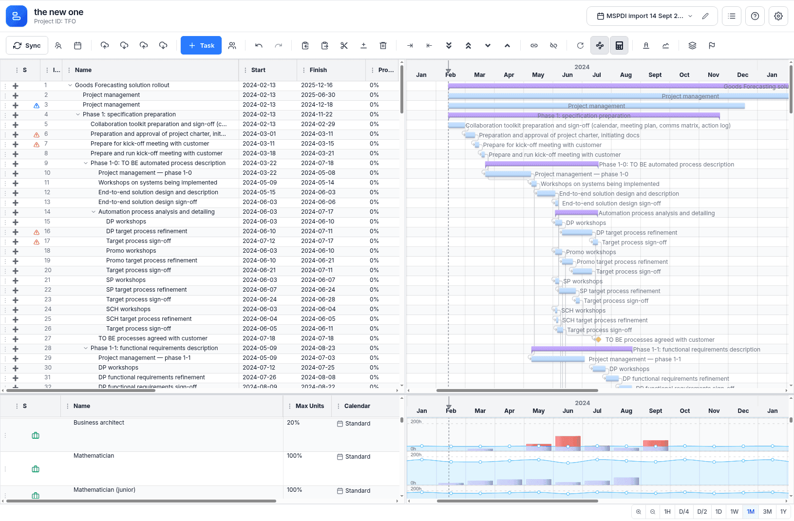This screenshot has height=521, width=794.
Task: Edit import name with pencil icon
Action: point(705,16)
